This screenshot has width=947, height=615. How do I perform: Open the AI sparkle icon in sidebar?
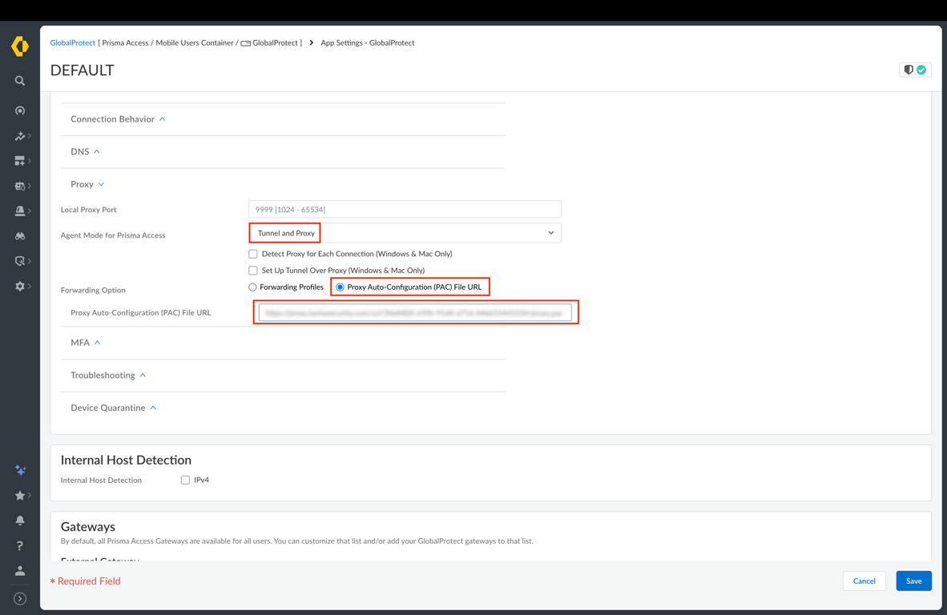20,470
